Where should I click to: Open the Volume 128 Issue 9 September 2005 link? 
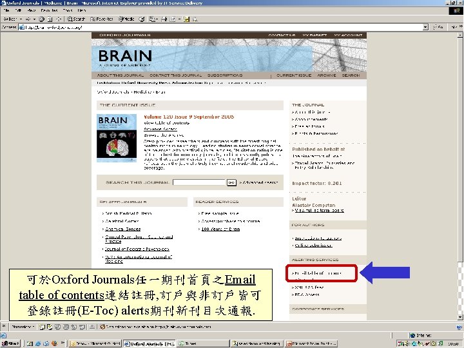(x=189, y=117)
